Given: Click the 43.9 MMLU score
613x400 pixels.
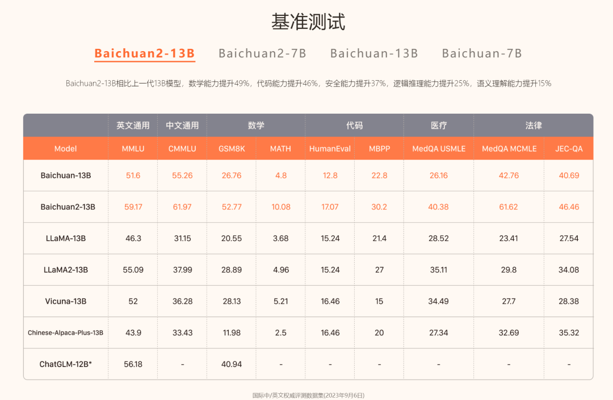Looking at the screenshot, I should point(133,333).
